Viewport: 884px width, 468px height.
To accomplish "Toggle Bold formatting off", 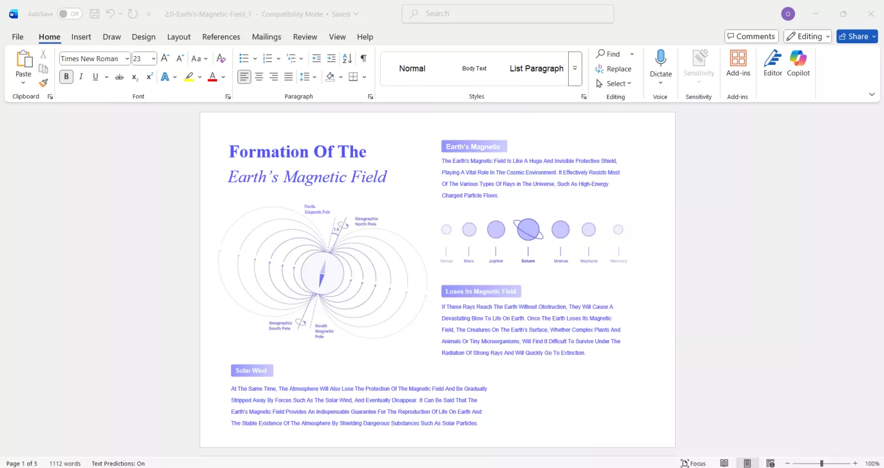I will click(x=66, y=77).
